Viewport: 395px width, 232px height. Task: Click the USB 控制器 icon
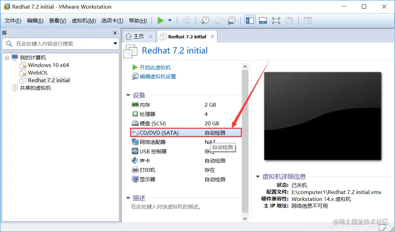pos(135,151)
